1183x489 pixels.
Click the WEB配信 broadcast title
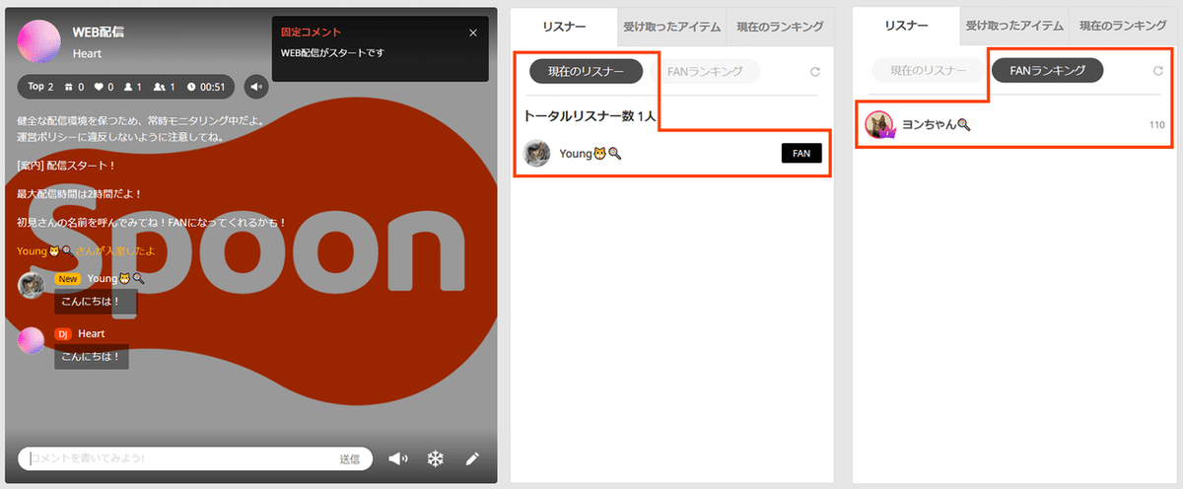tap(99, 32)
